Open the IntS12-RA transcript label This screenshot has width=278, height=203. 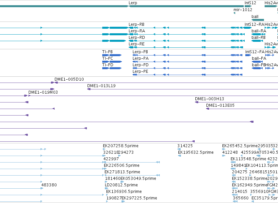point(254,24)
